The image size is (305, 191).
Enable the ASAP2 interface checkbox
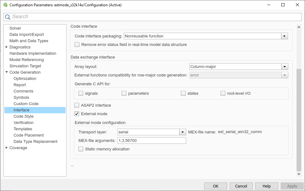click(x=77, y=105)
